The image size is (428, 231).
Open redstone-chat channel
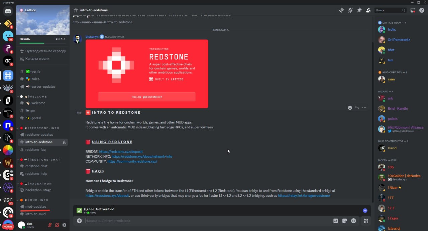(43, 166)
